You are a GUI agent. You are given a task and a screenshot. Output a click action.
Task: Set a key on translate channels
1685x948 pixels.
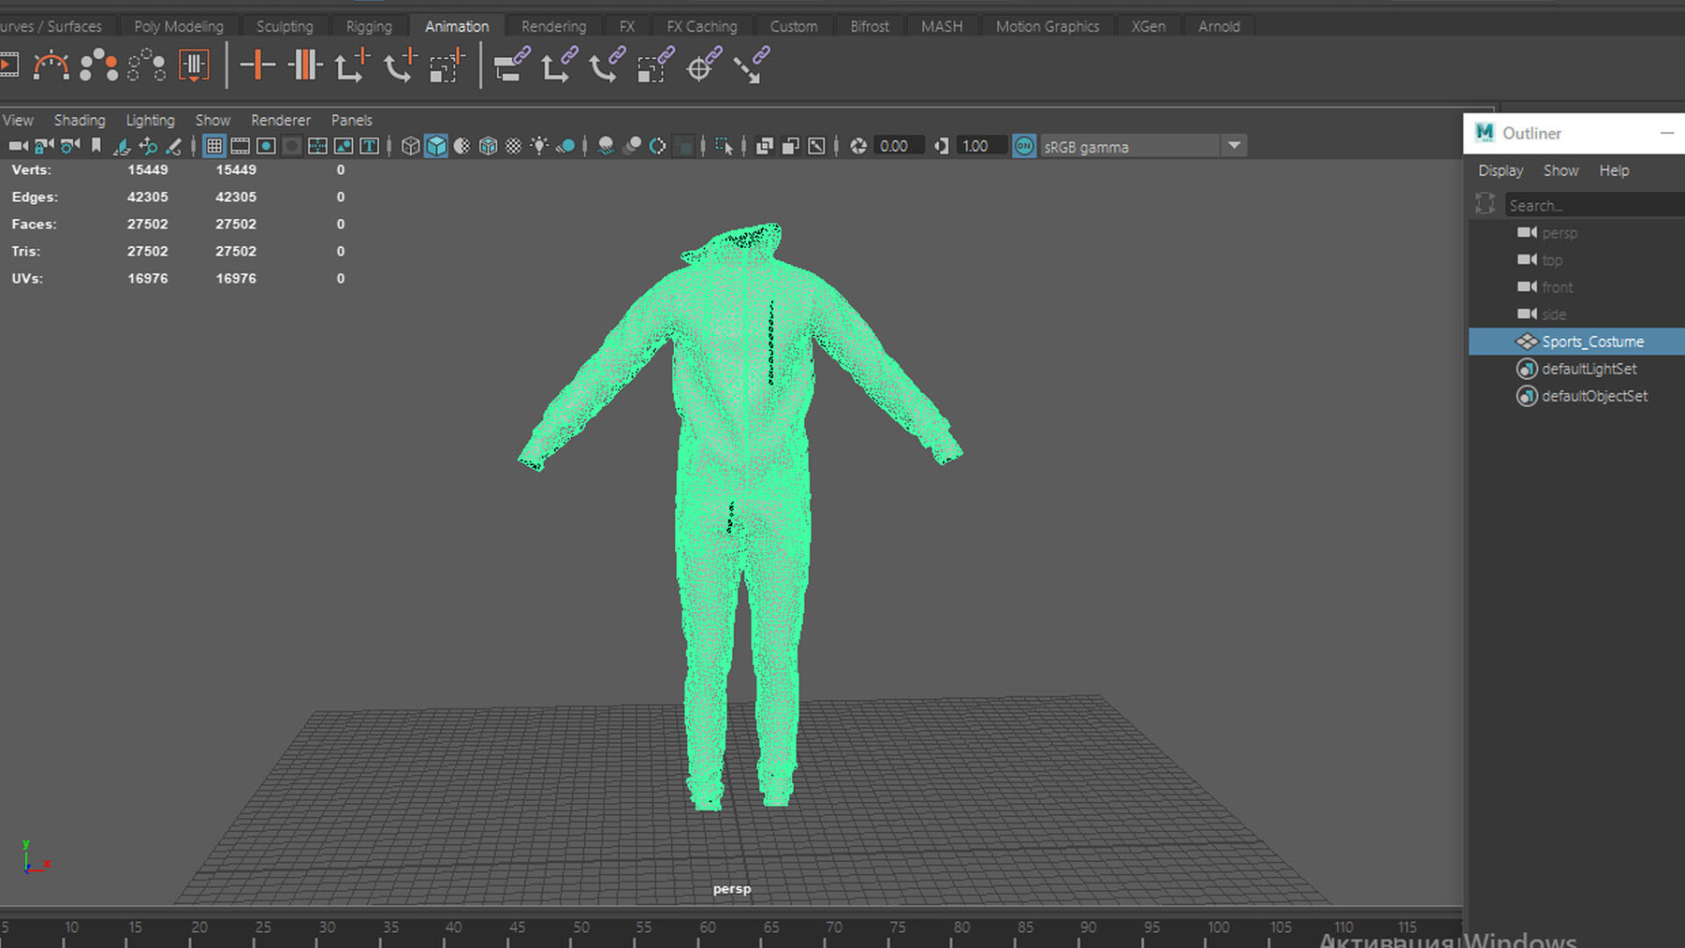352,66
